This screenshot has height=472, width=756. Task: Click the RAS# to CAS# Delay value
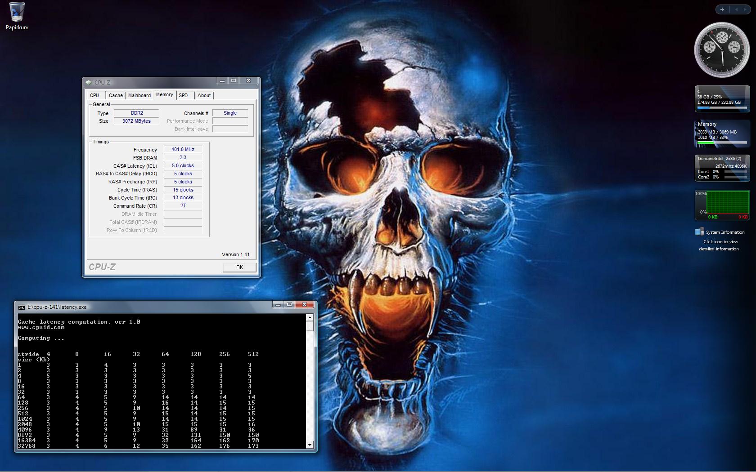point(183,174)
